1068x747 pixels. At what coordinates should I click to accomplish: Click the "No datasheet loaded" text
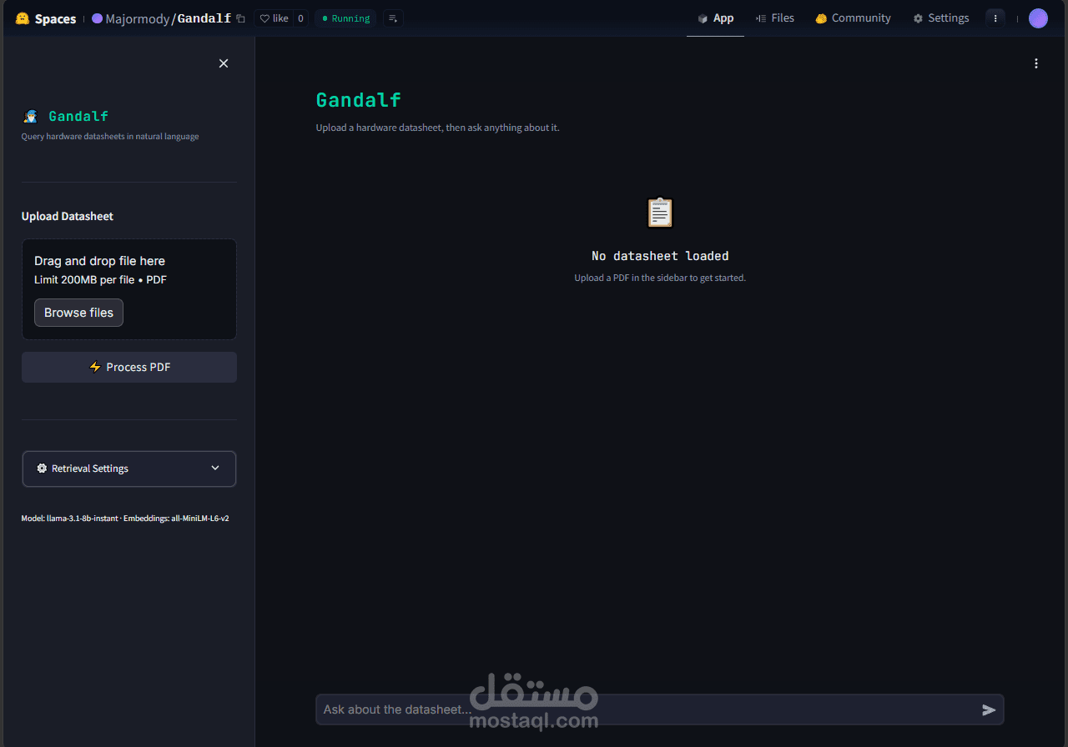pos(660,256)
